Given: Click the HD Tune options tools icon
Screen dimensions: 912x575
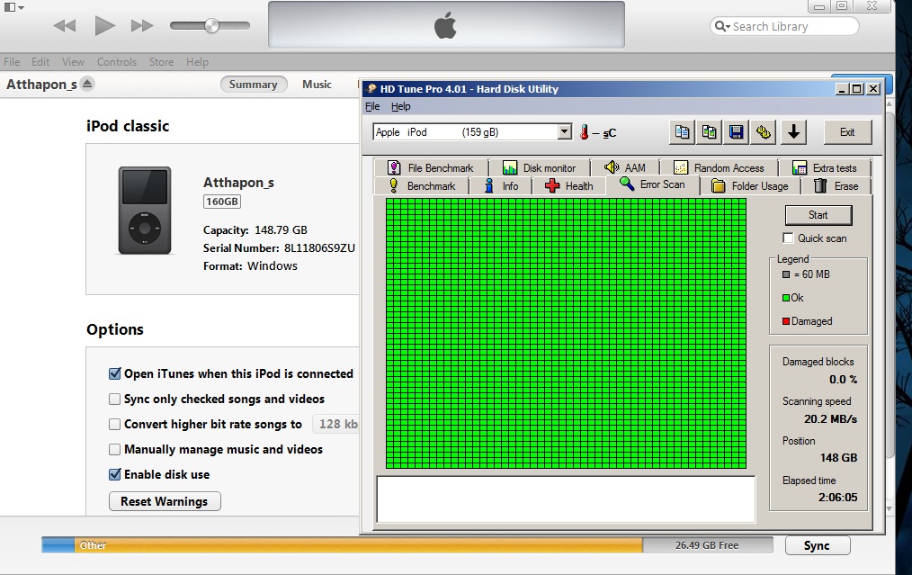Looking at the screenshot, I should (764, 132).
